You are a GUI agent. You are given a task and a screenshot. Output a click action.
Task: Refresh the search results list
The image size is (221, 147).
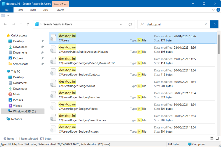[130, 24]
